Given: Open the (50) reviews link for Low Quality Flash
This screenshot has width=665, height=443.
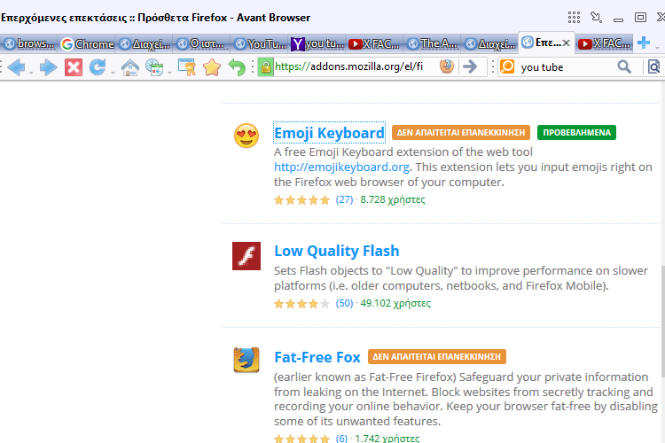Looking at the screenshot, I should click(344, 304).
